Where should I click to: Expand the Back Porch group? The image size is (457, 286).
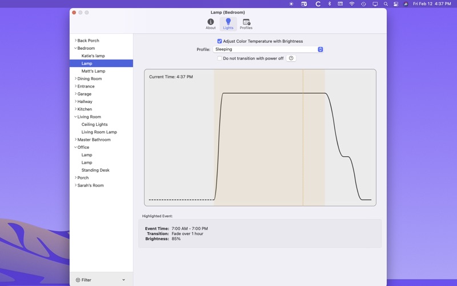pos(75,41)
